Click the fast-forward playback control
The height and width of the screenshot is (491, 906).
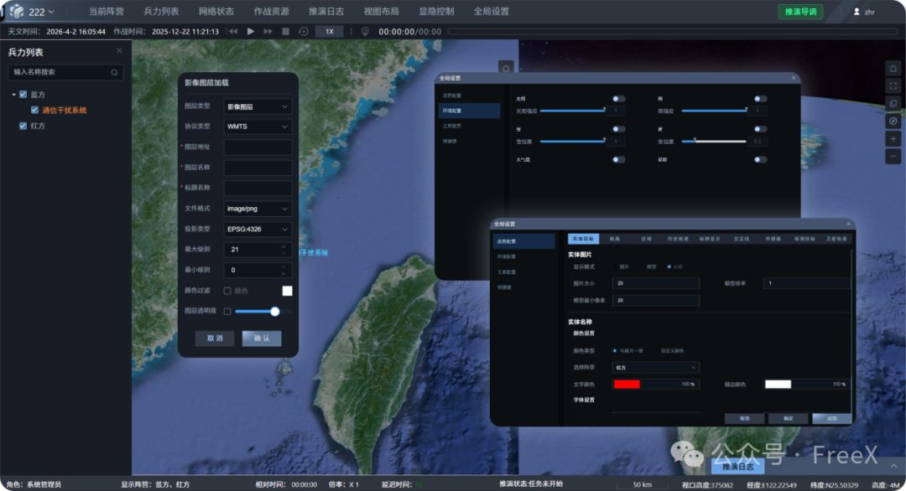point(268,31)
